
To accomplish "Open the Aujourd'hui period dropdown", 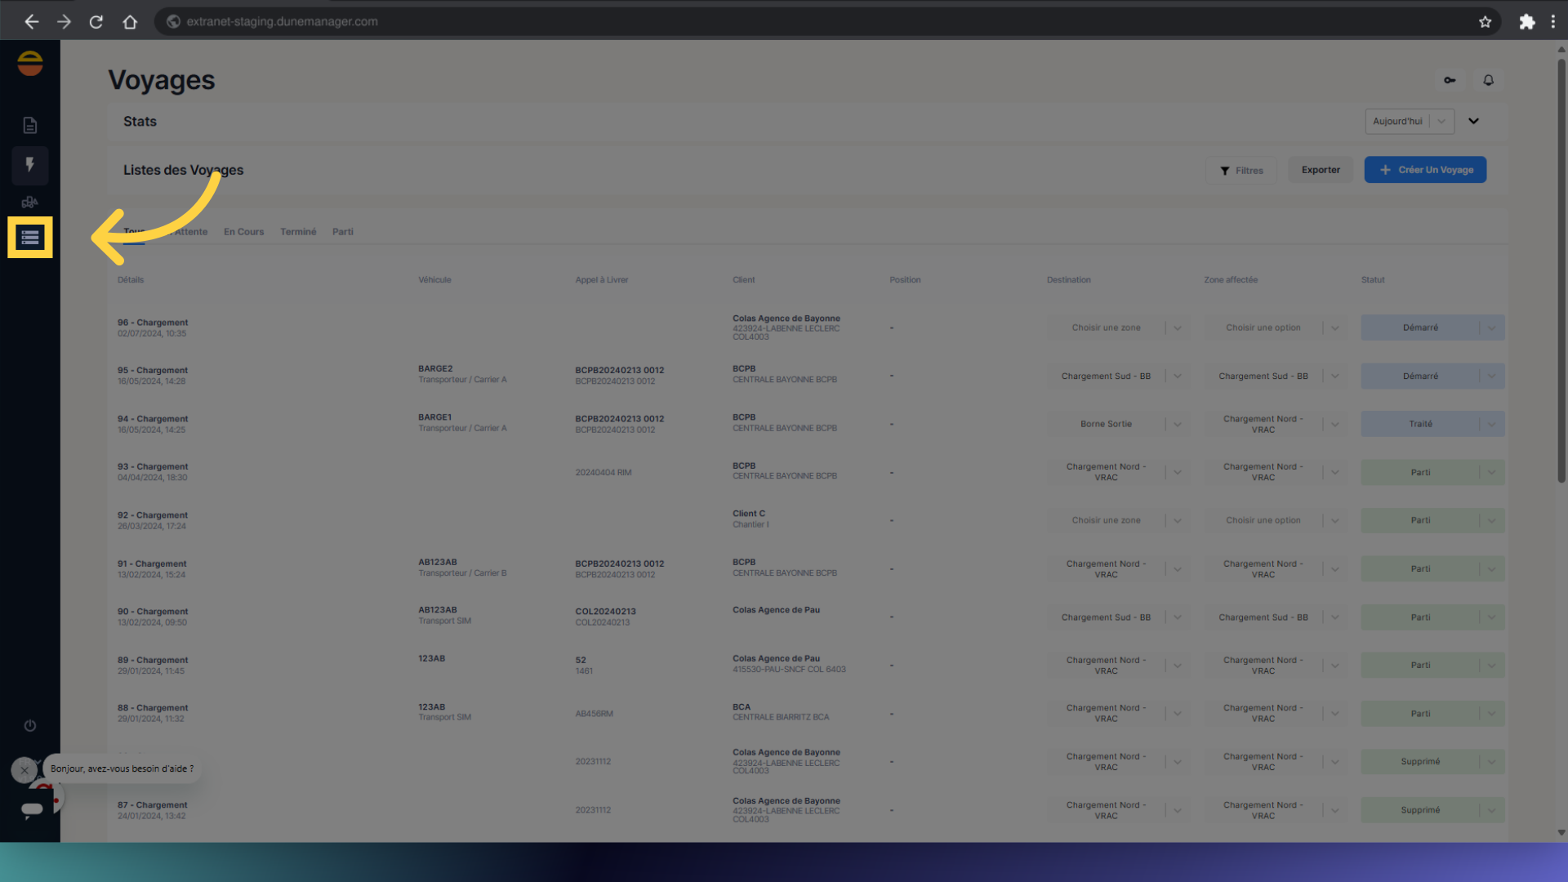I will (1409, 121).
